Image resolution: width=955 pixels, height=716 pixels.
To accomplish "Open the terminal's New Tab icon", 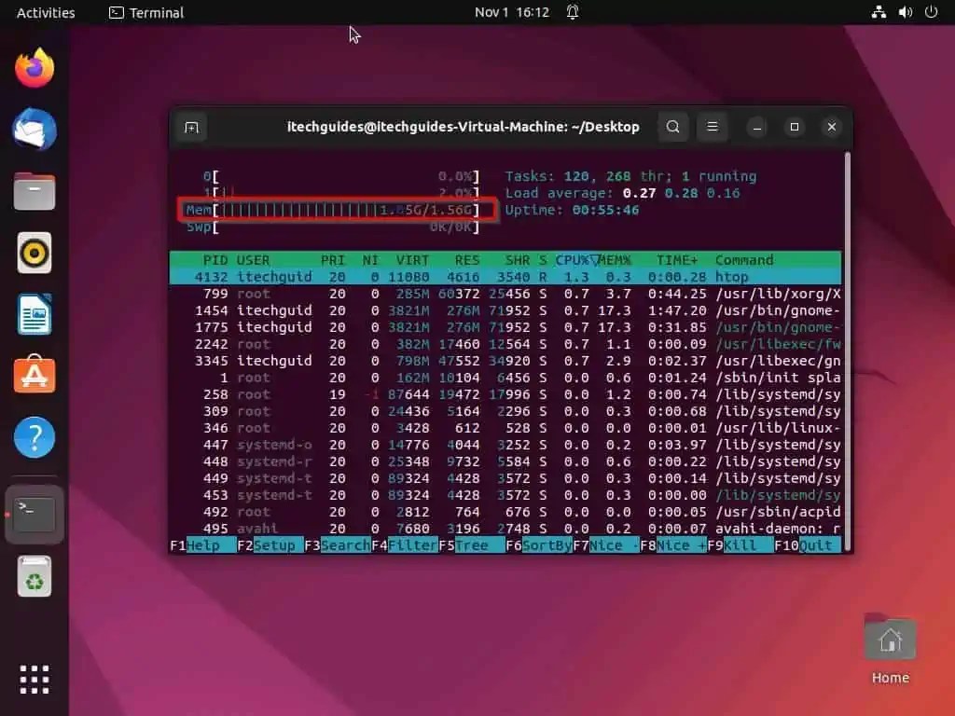I will (x=191, y=127).
